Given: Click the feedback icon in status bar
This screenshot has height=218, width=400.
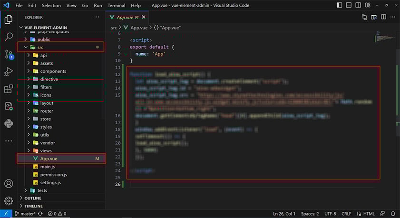Looking at the screenshot, I should coord(382,214).
